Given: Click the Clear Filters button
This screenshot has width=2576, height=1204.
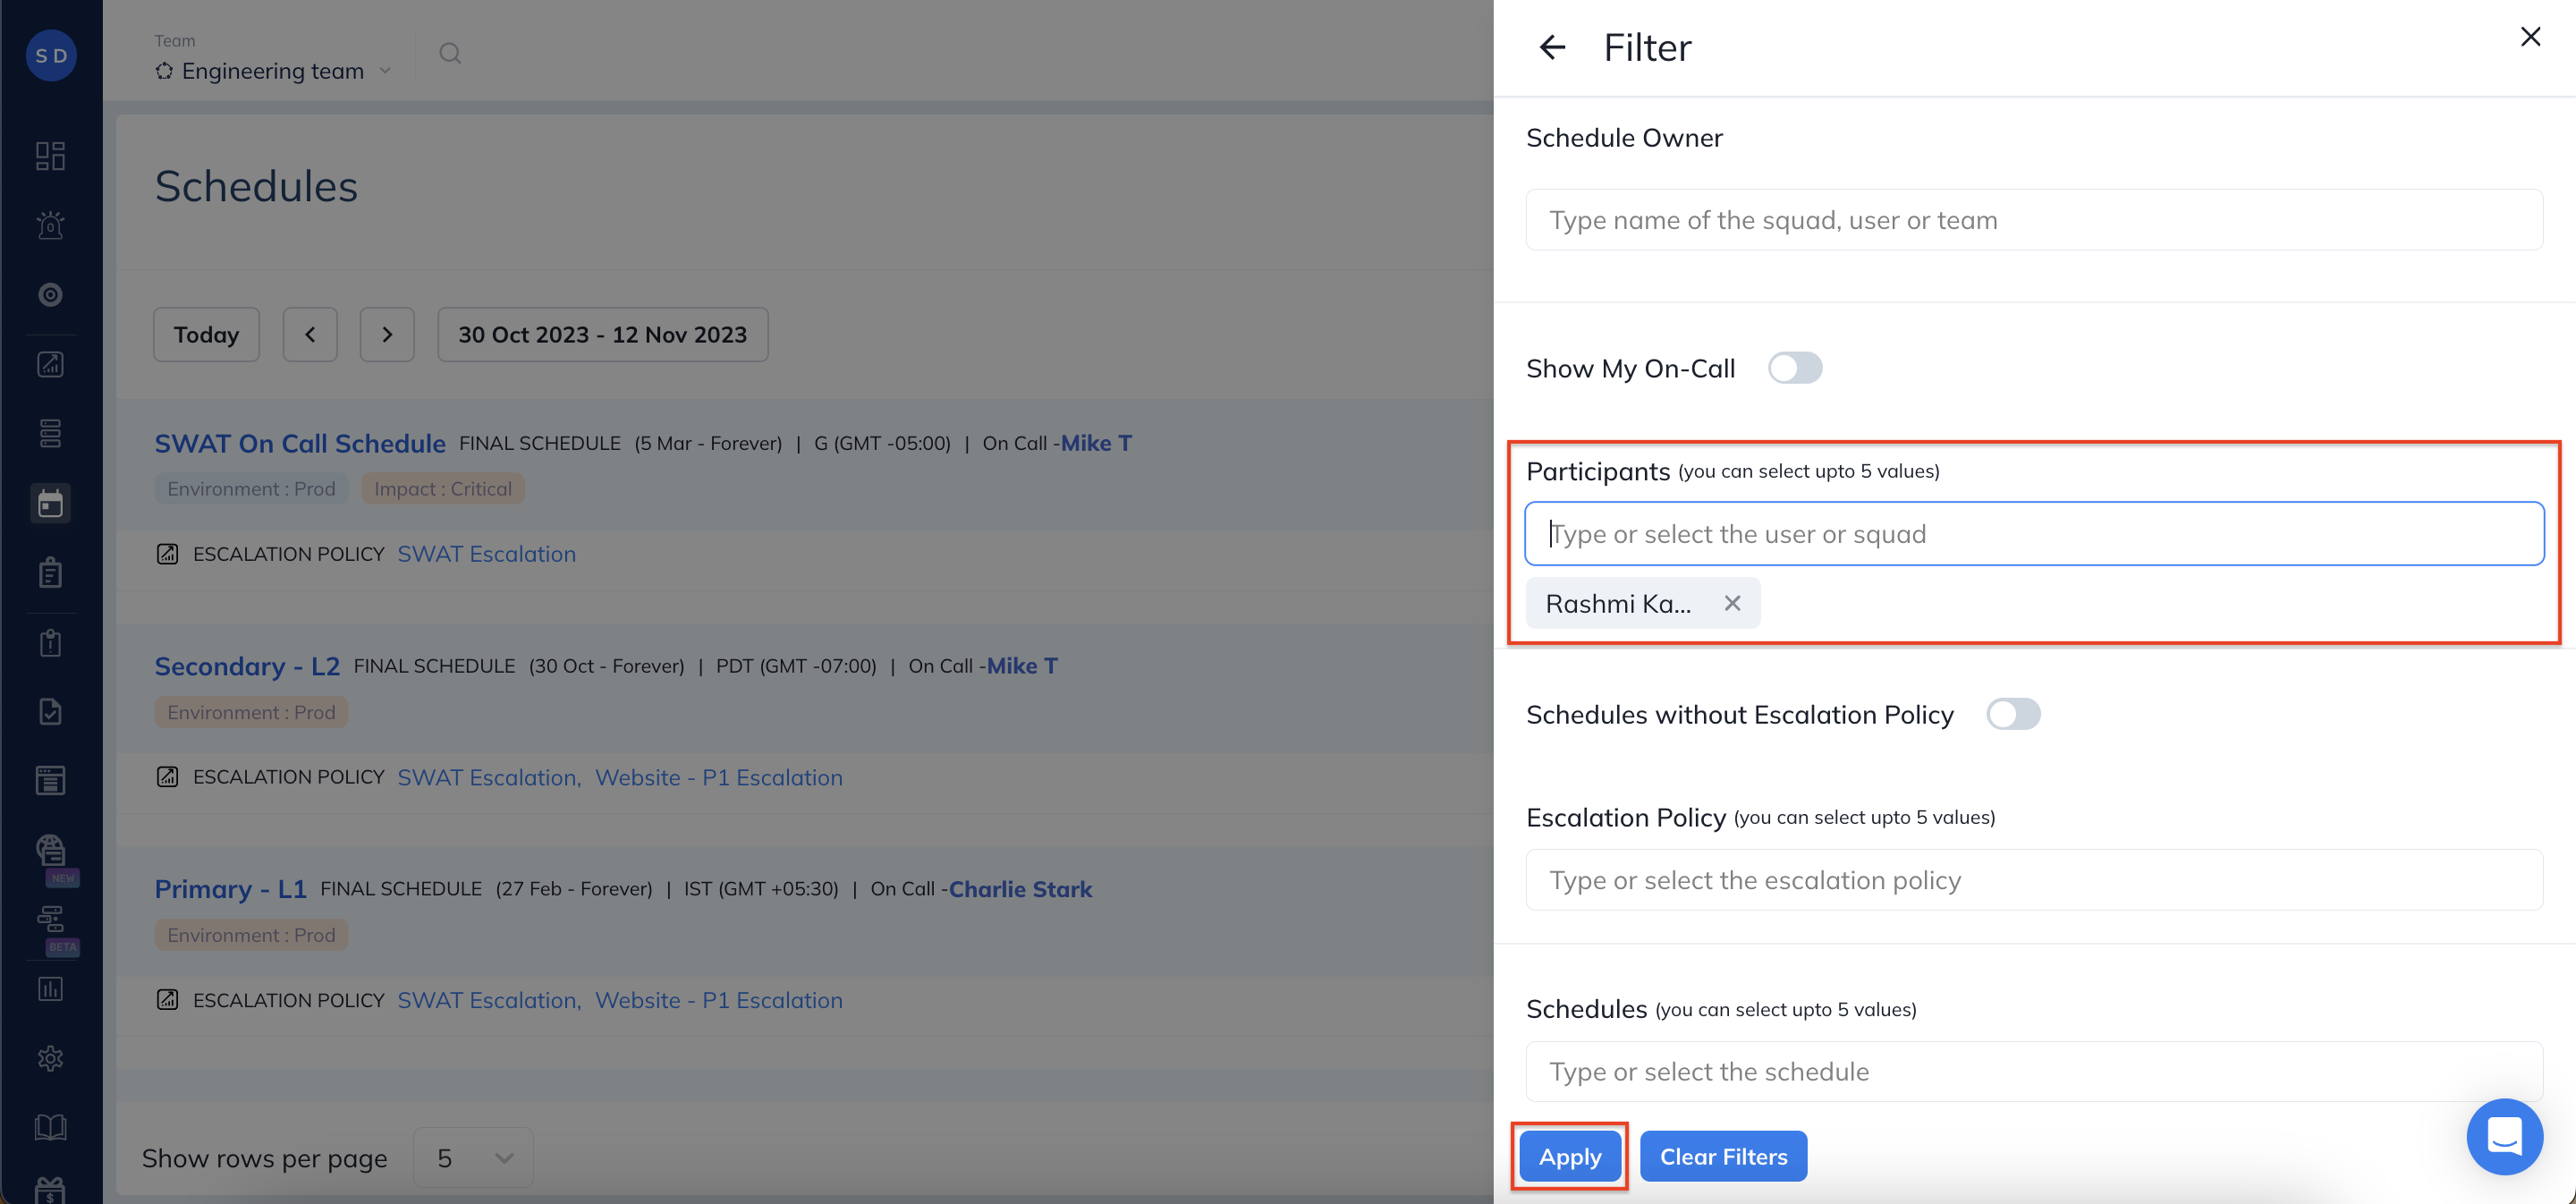Looking at the screenshot, I should click(1722, 1156).
